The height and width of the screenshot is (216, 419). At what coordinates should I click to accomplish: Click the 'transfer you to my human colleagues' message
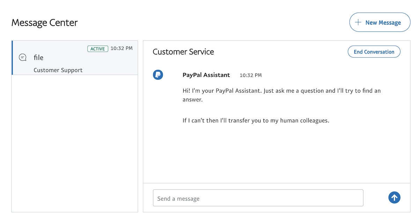[x=256, y=121]
